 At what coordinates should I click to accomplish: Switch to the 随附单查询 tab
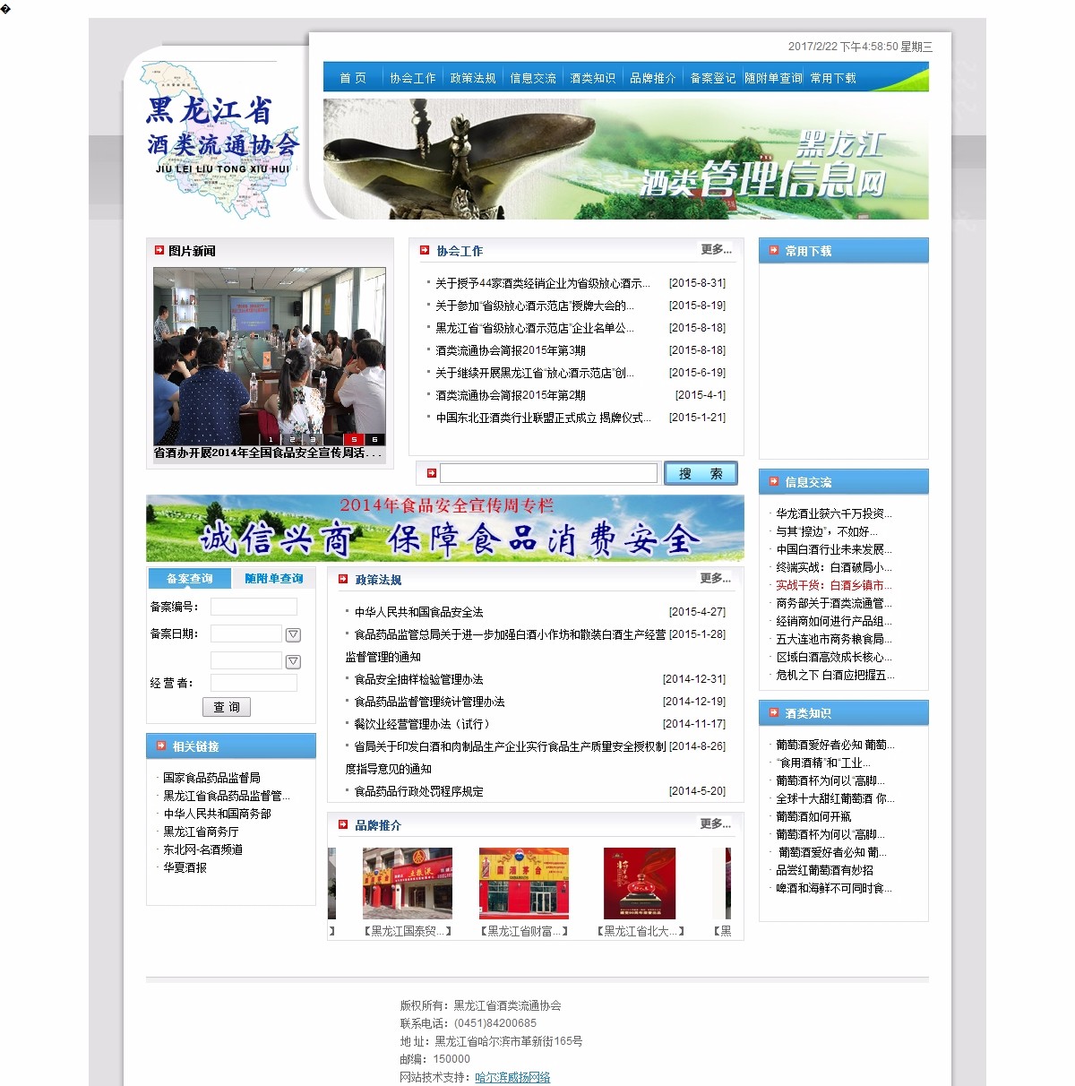click(274, 579)
